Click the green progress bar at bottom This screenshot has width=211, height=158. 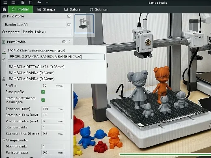pos(165,154)
